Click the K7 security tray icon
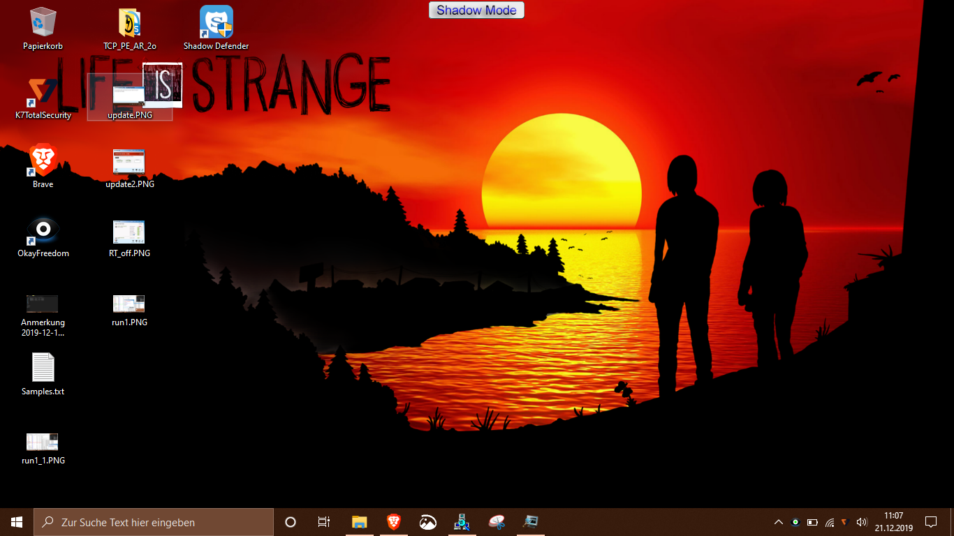 (844, 522)
